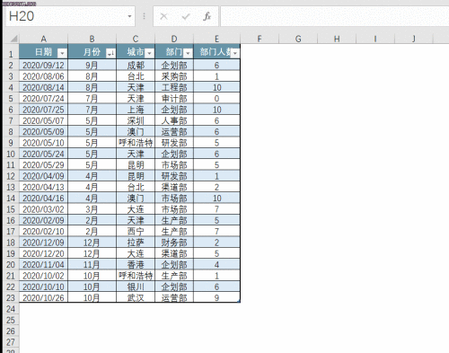Select row 27 header
The image size is (449, 353).
pyautogui.click(x=11, y=342)
